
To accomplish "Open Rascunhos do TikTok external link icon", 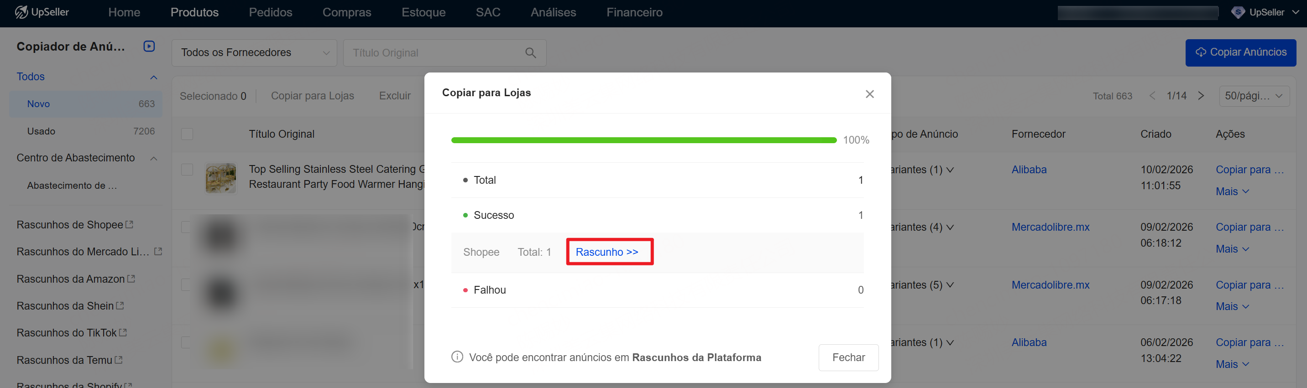I will pos(123,333).
